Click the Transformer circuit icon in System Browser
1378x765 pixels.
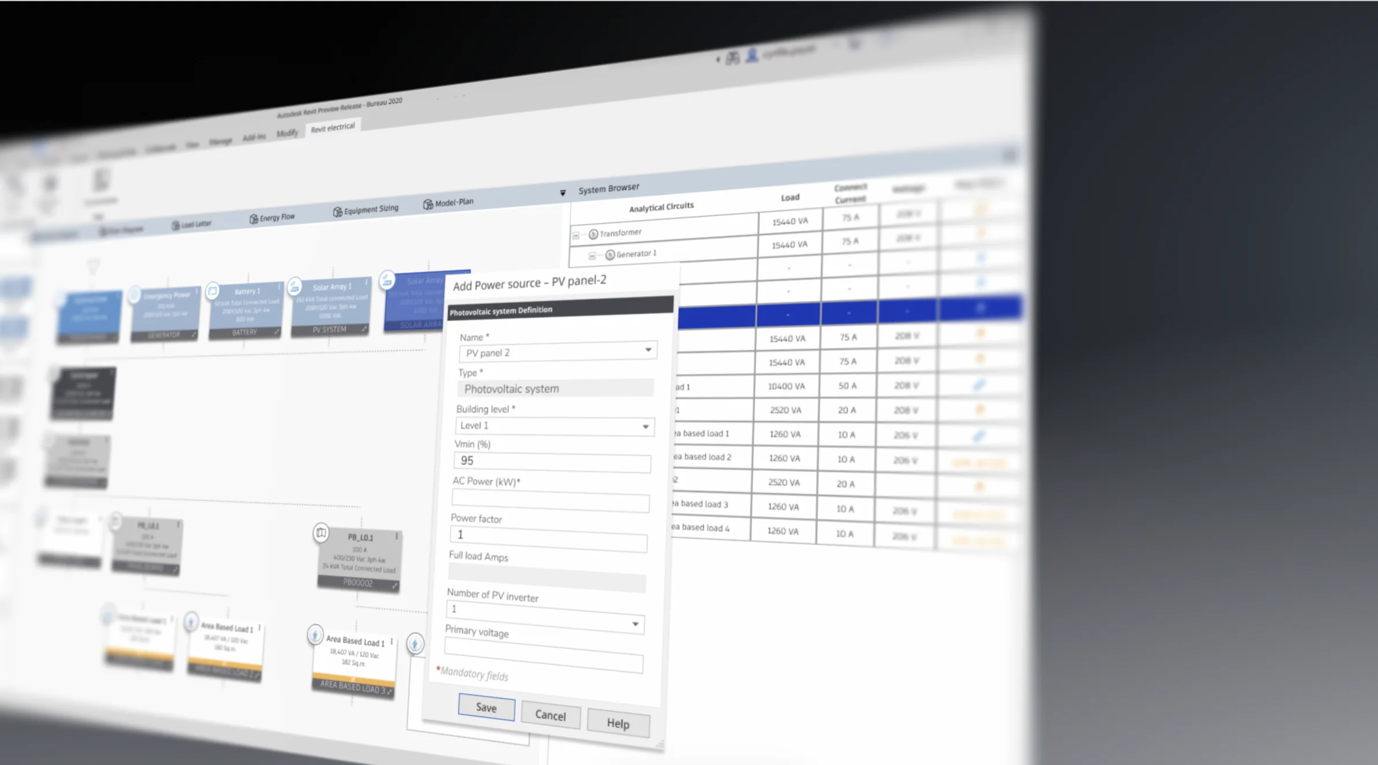click(x=593, y=234)
